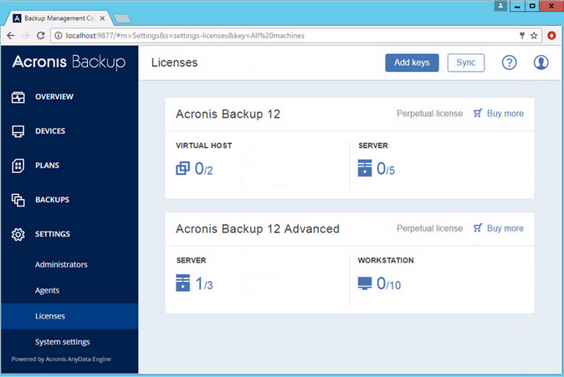The image size is (564, 377).
Task: Click the 0/10 Workstation count
Action: [x=388, y=283]
